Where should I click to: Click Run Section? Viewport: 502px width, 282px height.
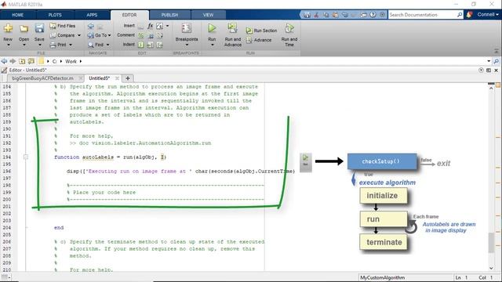pyautogui.click(x=261, y=31)
